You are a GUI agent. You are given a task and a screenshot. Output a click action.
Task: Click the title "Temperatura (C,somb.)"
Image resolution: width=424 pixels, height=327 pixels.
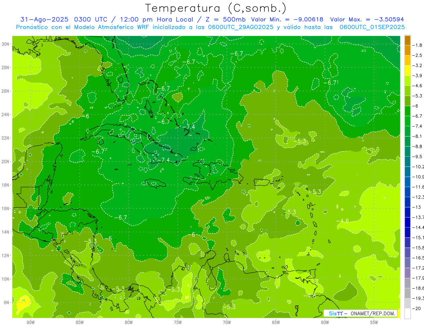[216, 8]
